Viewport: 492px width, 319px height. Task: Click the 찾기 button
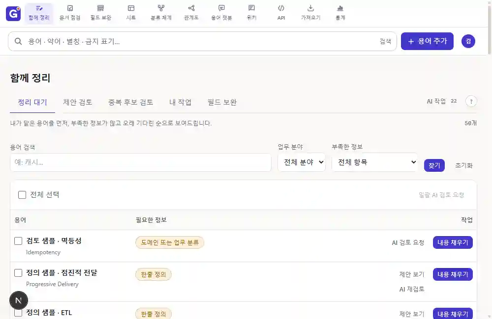pos(434,165)
